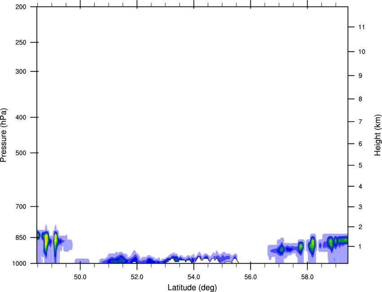Pick the 2 km height label
The width and height of the screenshot is (382, 292).
pos(360,227)
